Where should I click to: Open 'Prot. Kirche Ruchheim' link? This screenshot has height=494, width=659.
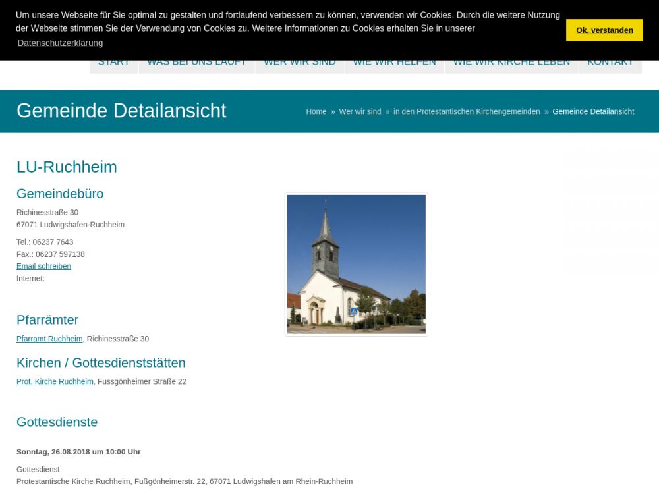[x=55, y=382]
